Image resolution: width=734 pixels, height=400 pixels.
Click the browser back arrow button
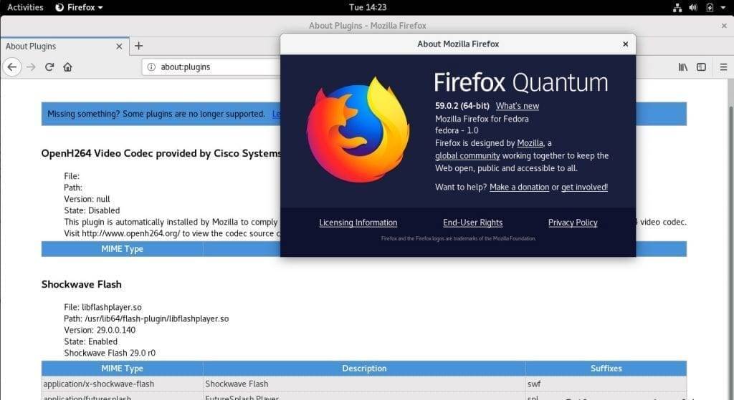pyautogui.click(x=11, y=67)
